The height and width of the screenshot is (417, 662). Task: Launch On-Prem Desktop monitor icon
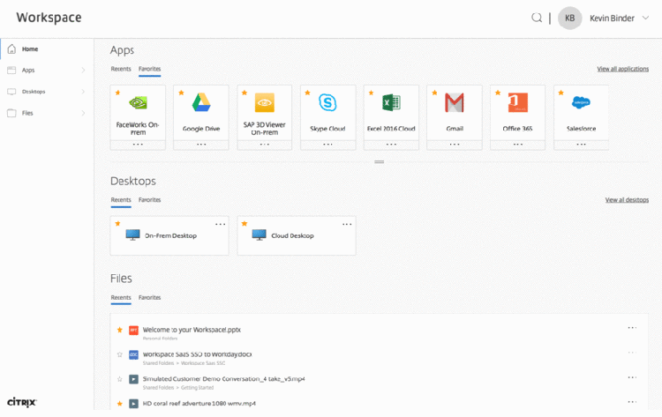[132, 235]
